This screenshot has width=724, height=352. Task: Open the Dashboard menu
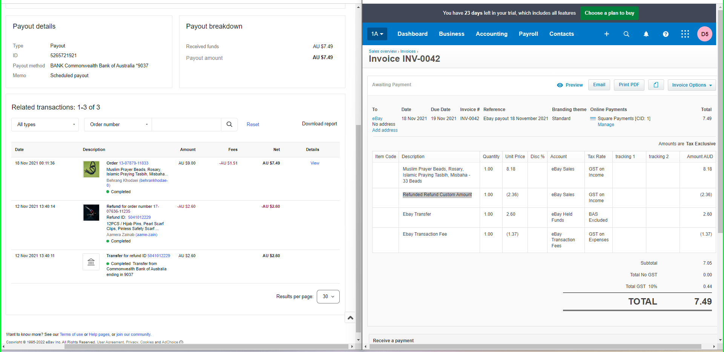coord(413,34)
